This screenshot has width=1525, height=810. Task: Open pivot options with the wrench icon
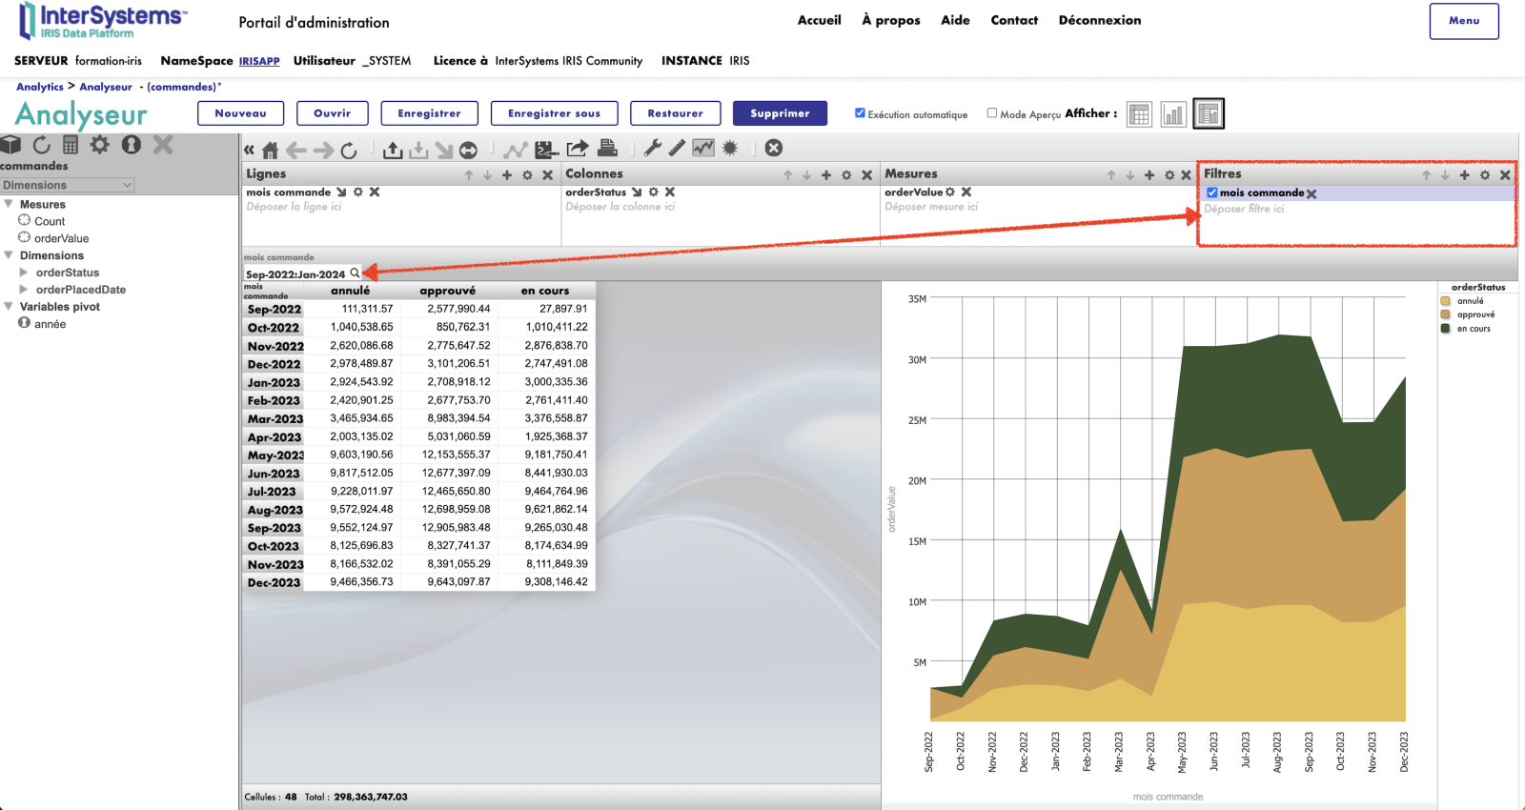click(x=653, y=148)
